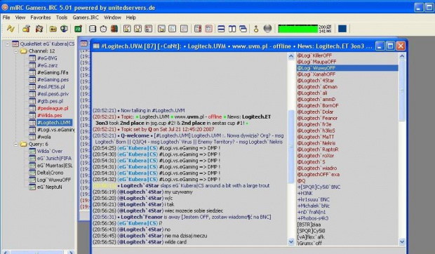Image resolution: width=435 pixels, height=254 pixels.
Task: Click the red-and-grey URL list toolbar icon
Action: 198,29
